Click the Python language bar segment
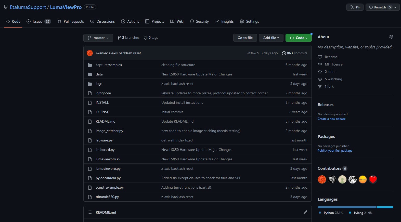This screenshot has width=401, height=222. point(347,207)
